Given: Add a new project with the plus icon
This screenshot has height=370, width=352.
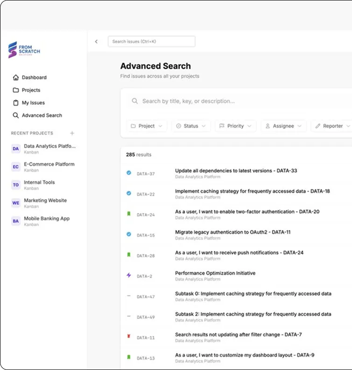Looking at the screenshot, I should pos(72,133).
